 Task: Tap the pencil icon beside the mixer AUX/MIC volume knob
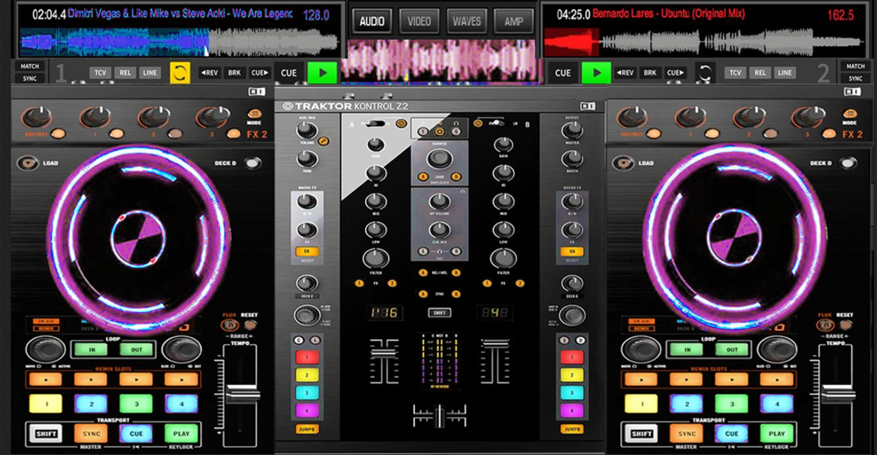(323, 141)
